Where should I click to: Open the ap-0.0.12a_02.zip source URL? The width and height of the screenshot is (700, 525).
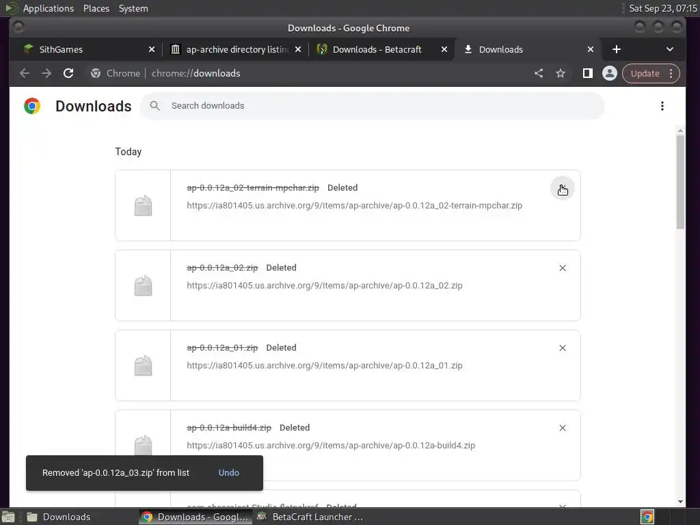pyautogui.click(x=325, y=285)
